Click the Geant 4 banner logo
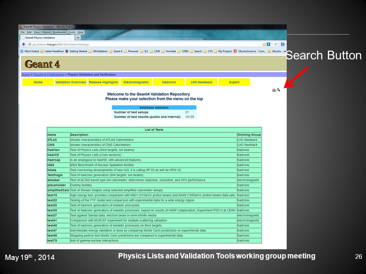 point(42,64)
